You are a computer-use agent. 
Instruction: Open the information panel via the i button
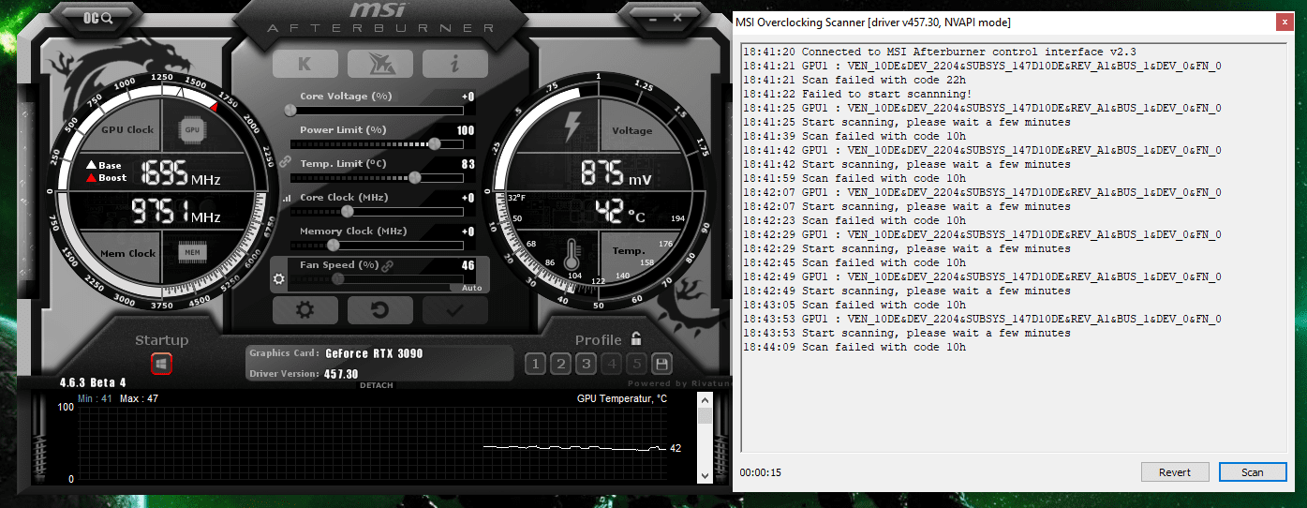click(x=454, y=64)
